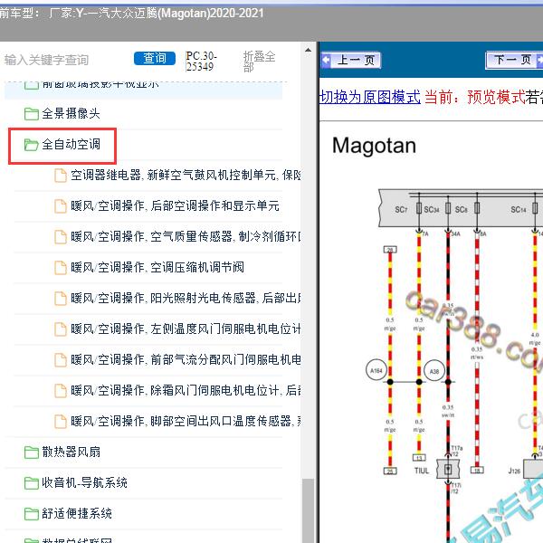Image resolution: width=543 pixels, height=543 pixels.
Task: Click page icon beside 脚部空间出风口 entry
Action: pos(61,422)
